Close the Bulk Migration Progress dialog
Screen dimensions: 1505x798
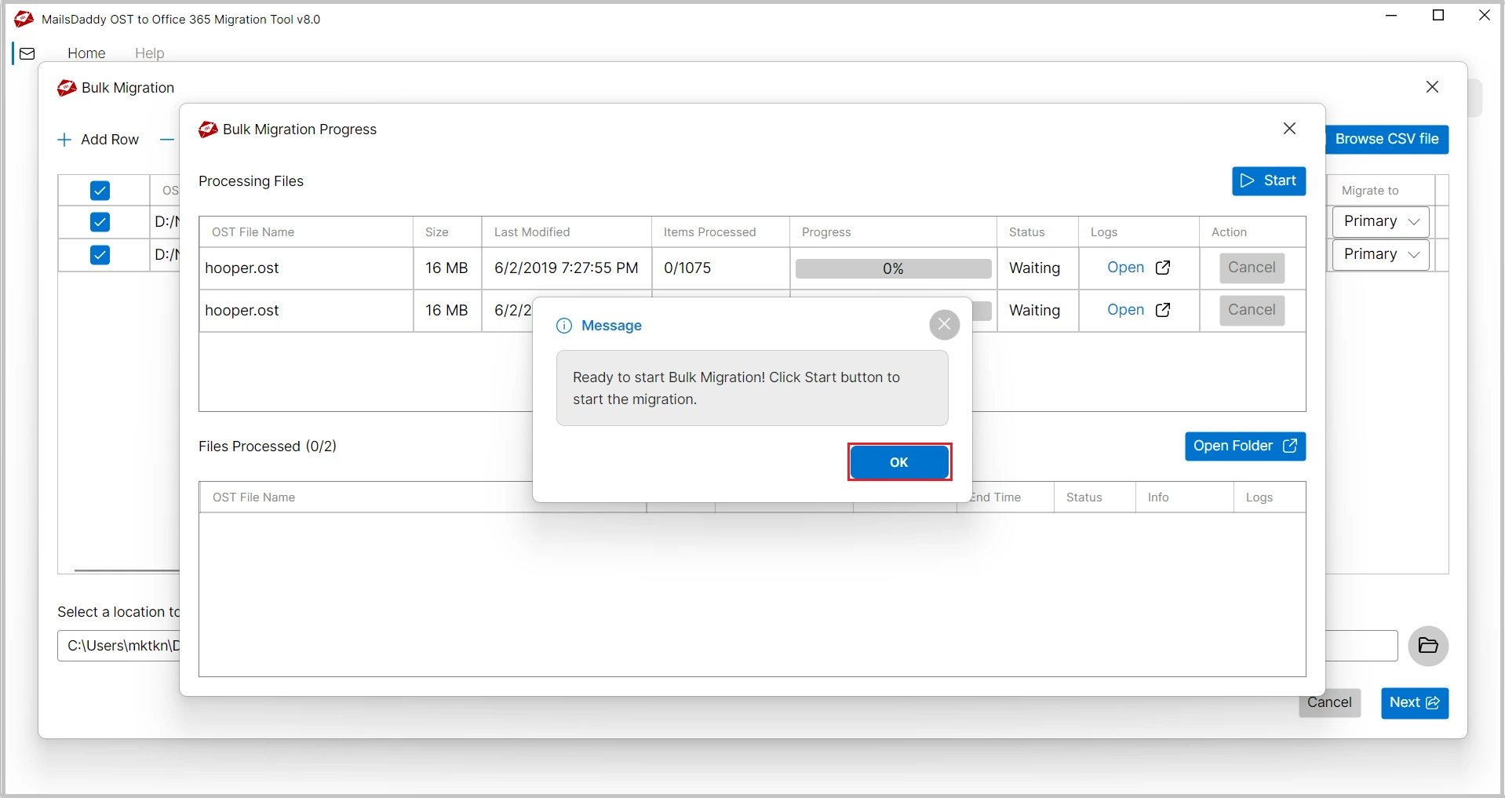pyautogui.click(x=1289, y=129)
